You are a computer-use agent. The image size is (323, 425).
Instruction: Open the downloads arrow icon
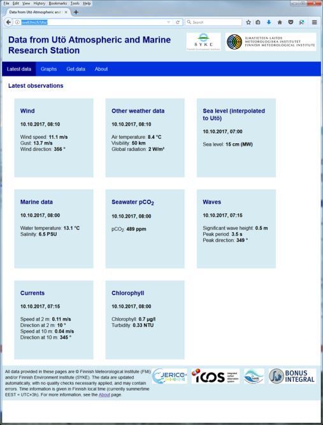point(269,22)
